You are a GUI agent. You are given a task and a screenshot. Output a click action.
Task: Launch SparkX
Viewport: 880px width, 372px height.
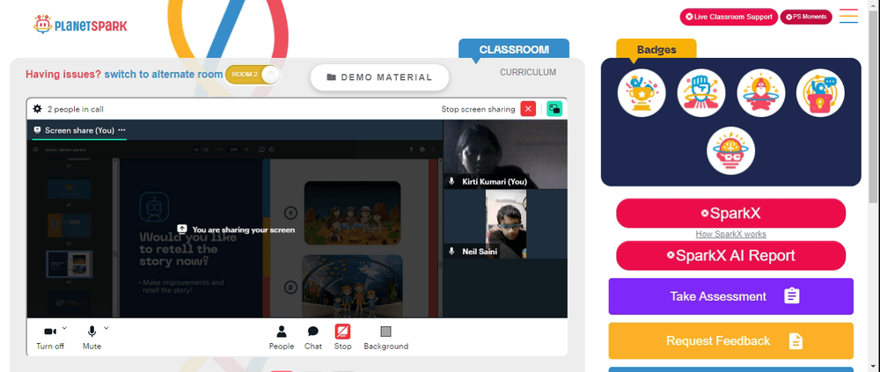coord(730,213)
